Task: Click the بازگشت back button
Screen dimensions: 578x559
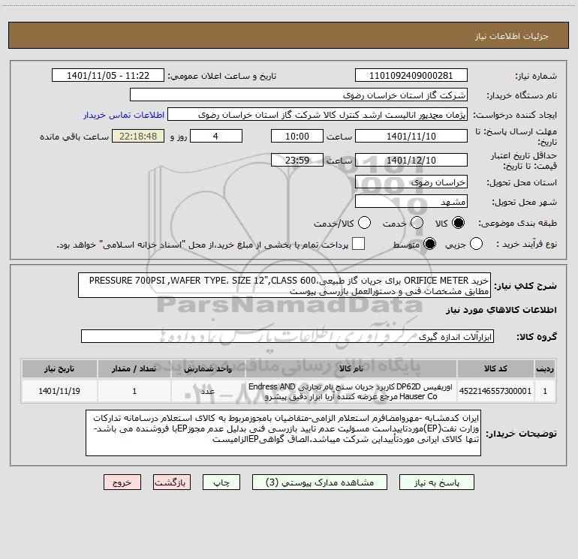Action: (172, 482)
